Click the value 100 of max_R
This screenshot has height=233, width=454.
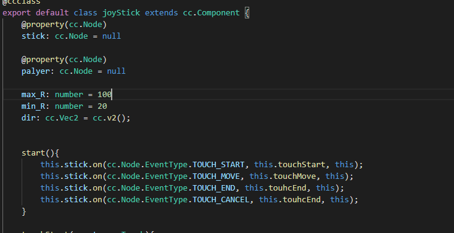(x=104, y=95)
